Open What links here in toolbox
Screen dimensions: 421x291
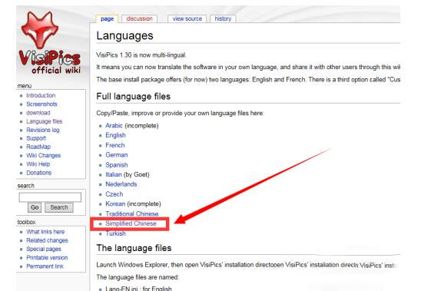(x=45, y=232)
